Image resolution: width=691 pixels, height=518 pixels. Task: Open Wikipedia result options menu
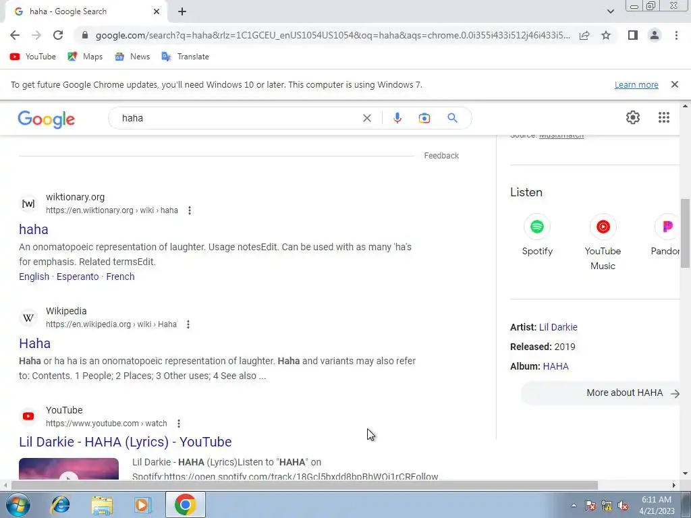pos(188,324)
